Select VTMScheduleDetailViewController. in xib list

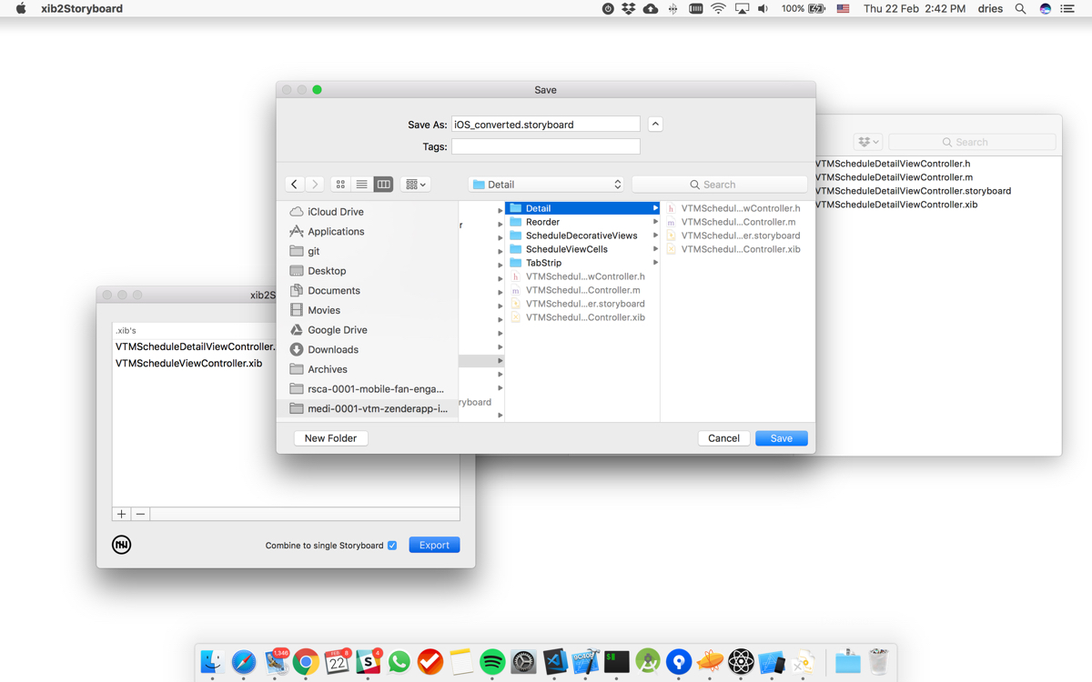[195, 346]
